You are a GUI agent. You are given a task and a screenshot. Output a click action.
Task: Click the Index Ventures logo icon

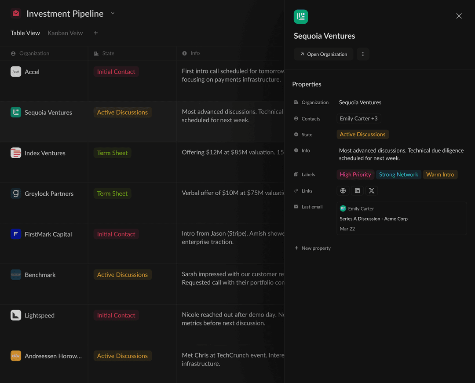click(x=16, y=153)
